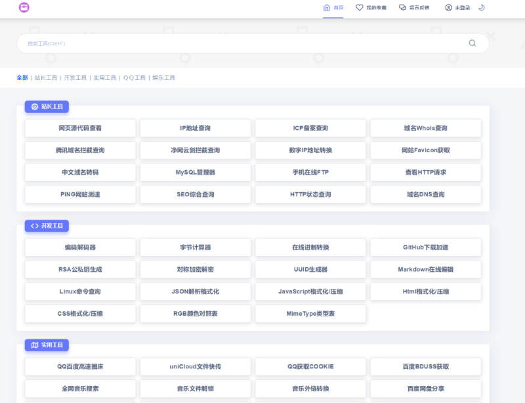Open MimeType类型表 tool
The height and width of the screenshot is (403, 525).
(310, 314)
